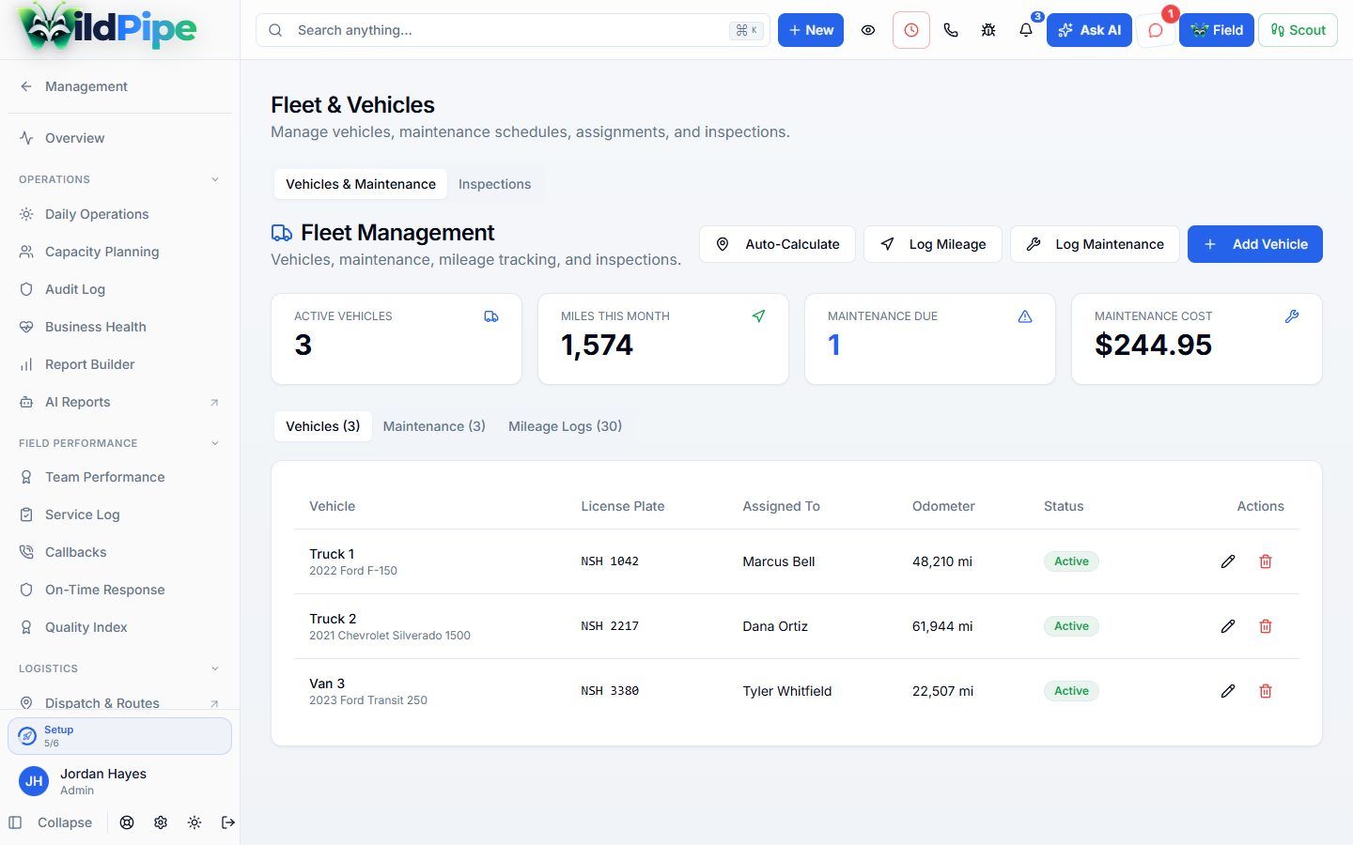1353x845 pixels.
Task: Click the Log Maintenance button
Action: click(1095, 244)
